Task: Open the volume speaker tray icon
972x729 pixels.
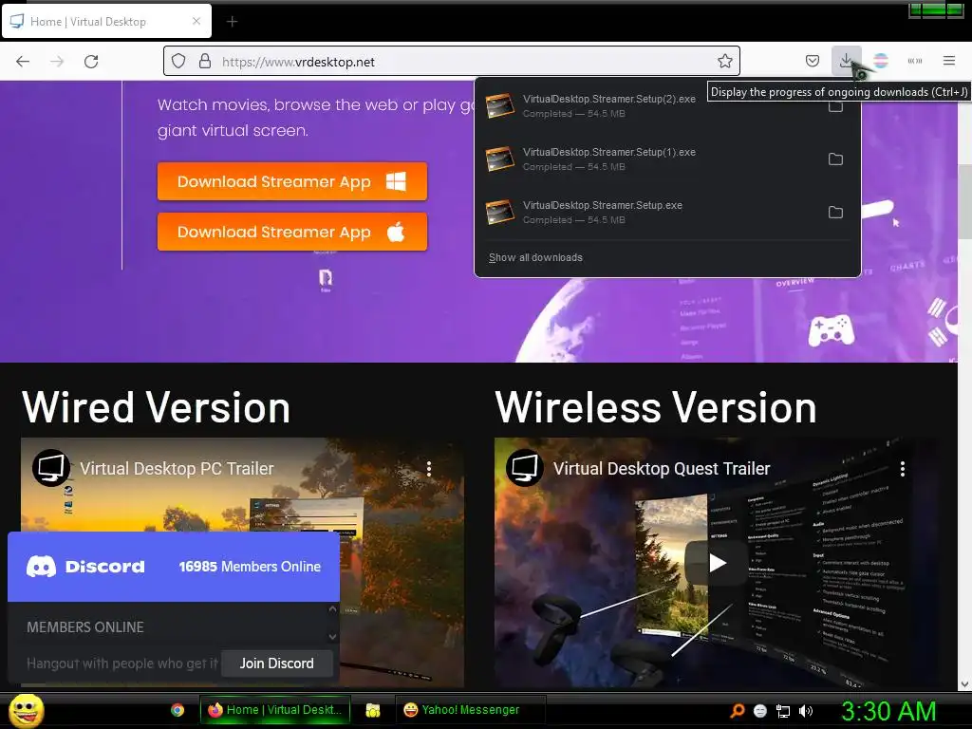Action: pyautogui.click(x=806, y=711)
